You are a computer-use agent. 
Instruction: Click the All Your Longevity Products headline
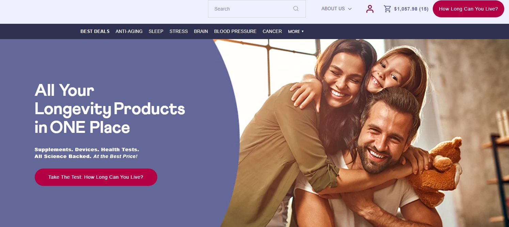tap(110, 109)
